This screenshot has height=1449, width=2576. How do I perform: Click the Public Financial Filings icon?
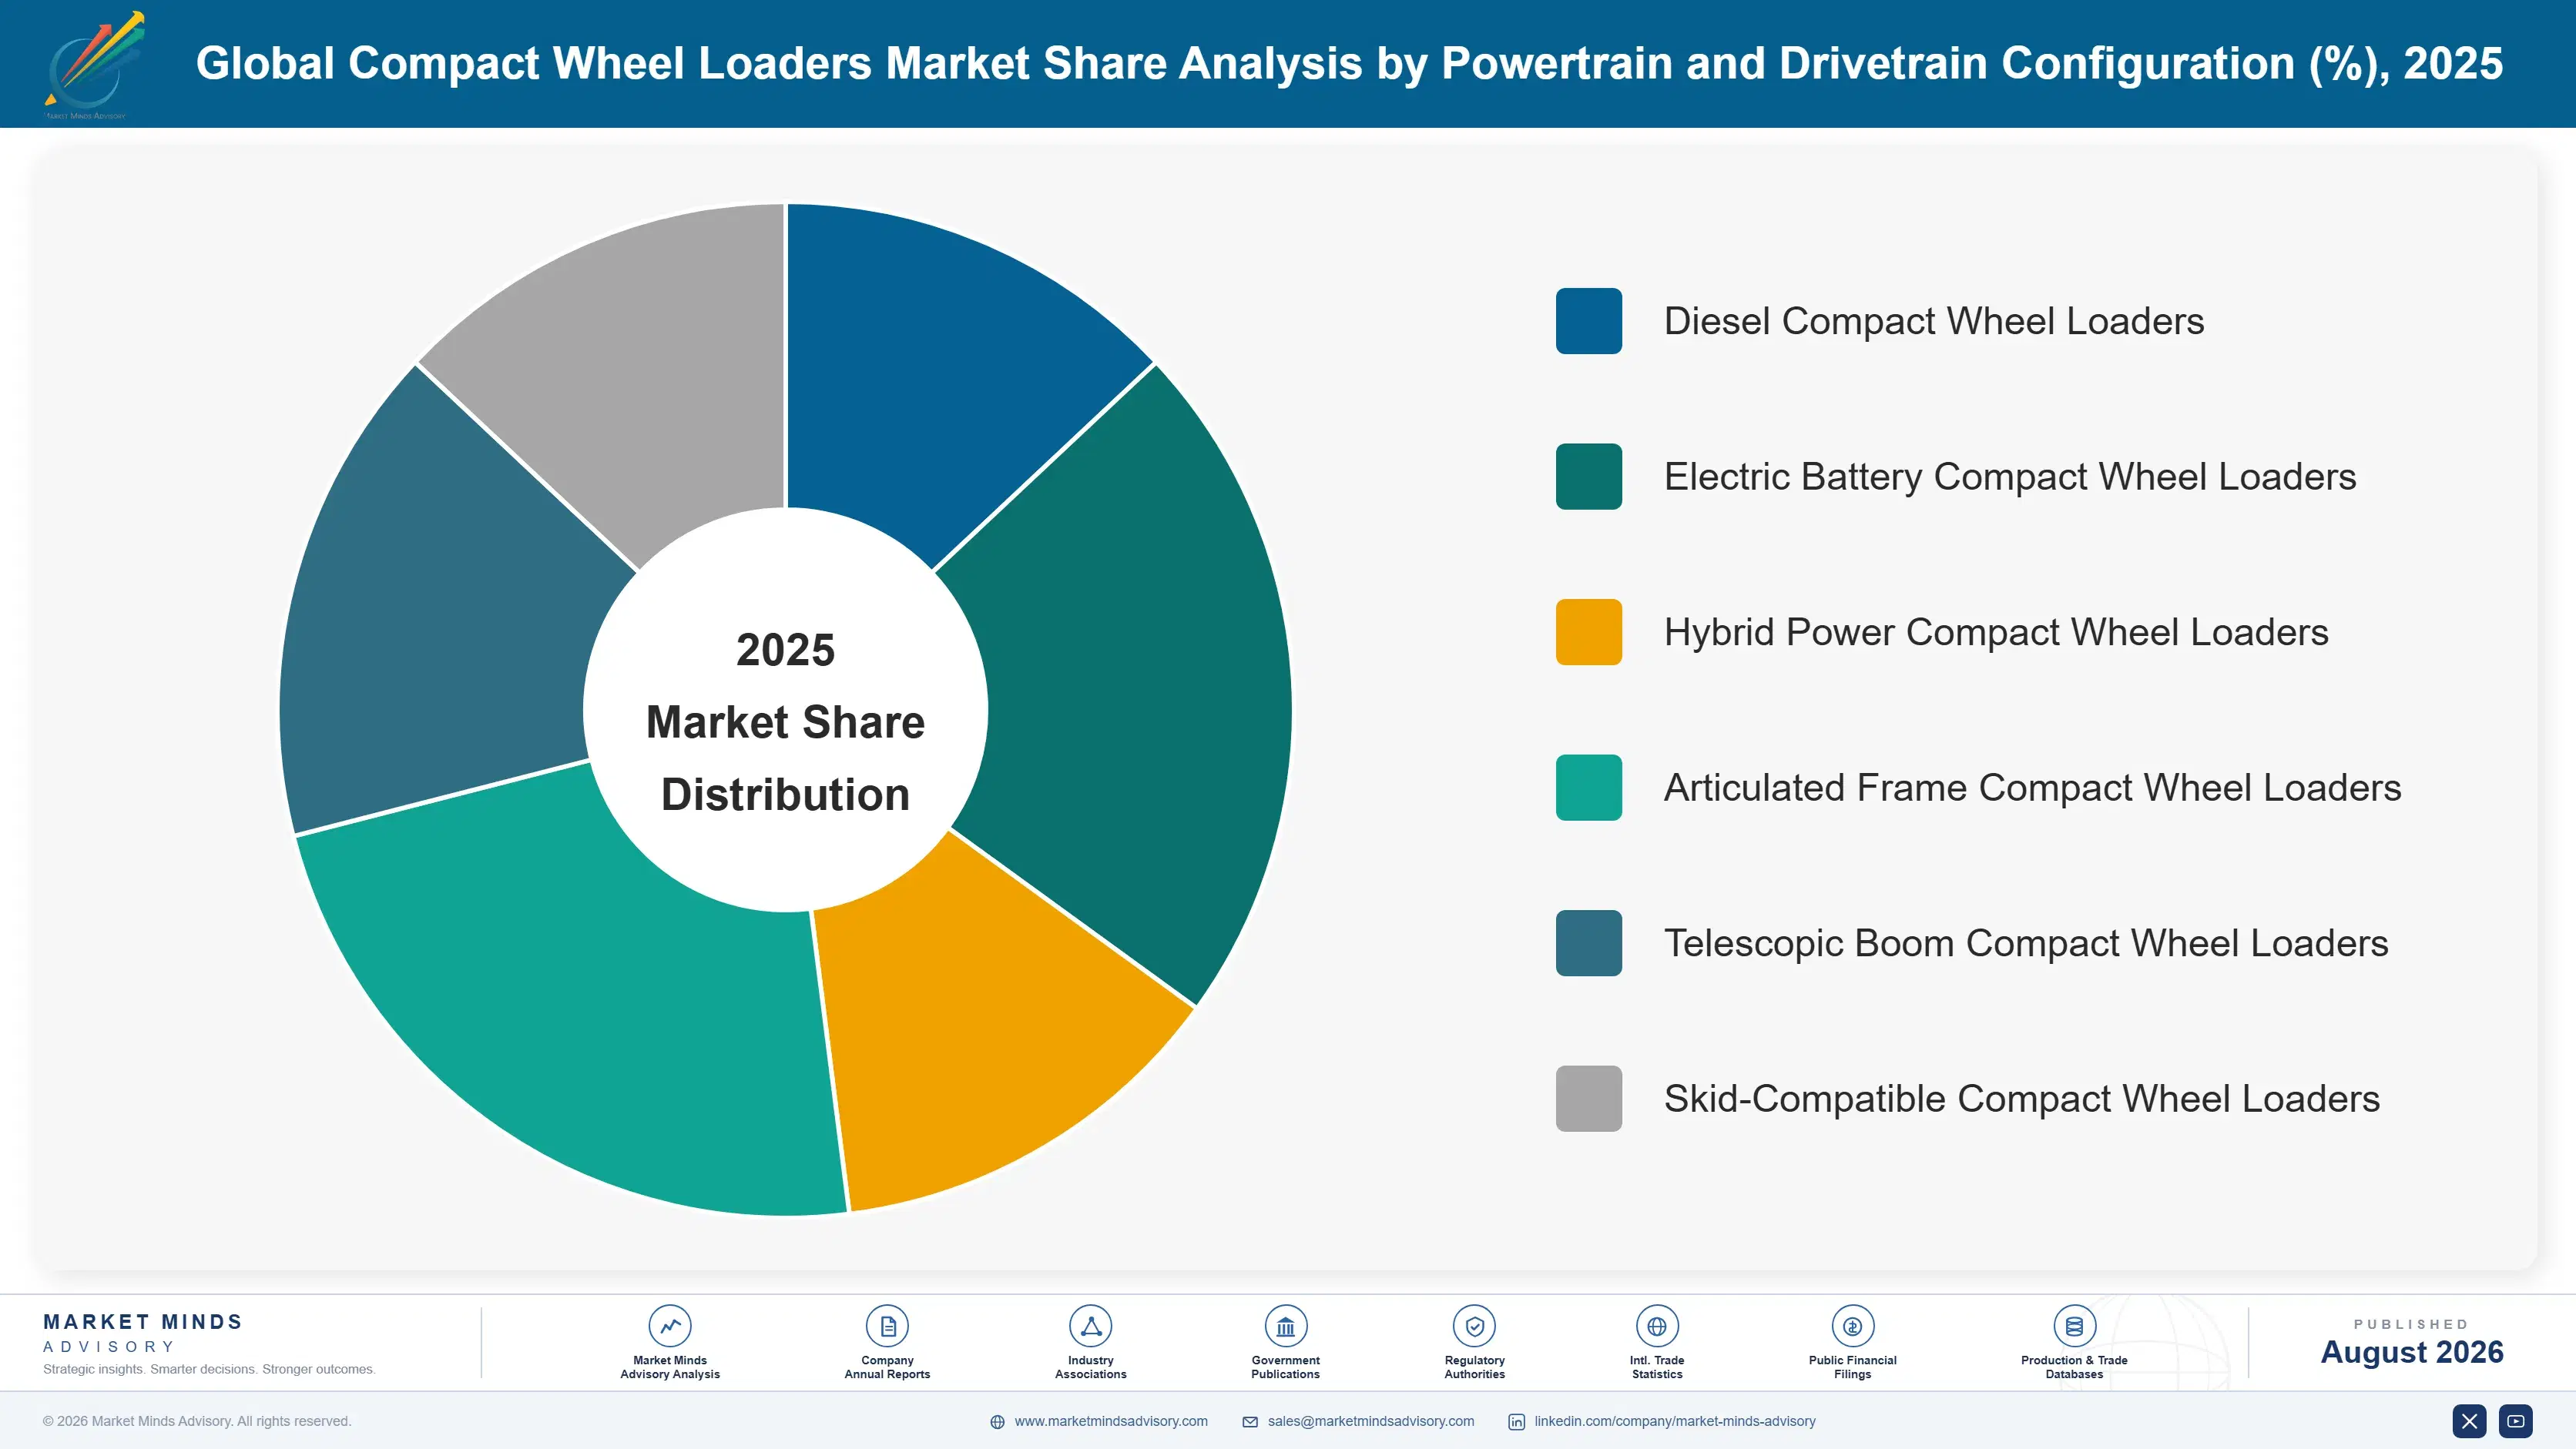tap(1852, 1326)
